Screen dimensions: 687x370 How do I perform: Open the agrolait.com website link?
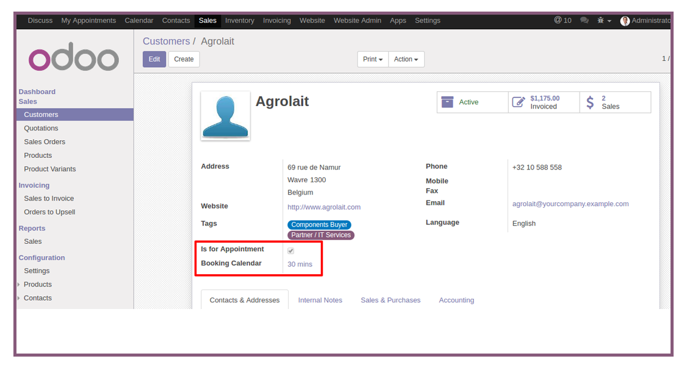(x=324, y=207)
